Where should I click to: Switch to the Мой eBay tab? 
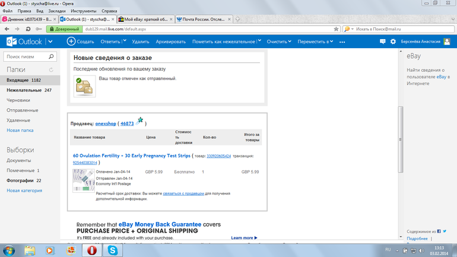pos(143,19)
